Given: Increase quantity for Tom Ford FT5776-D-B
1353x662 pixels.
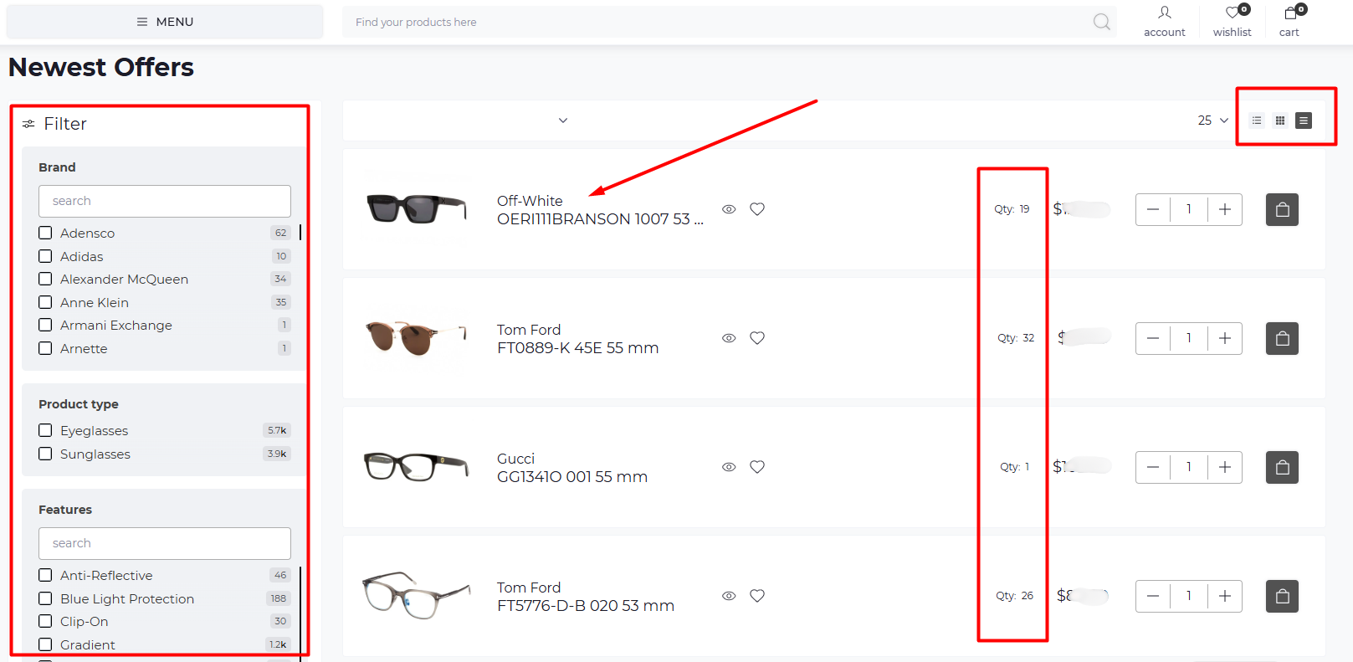Looking at the screenshot, I should coord(1225,596).
